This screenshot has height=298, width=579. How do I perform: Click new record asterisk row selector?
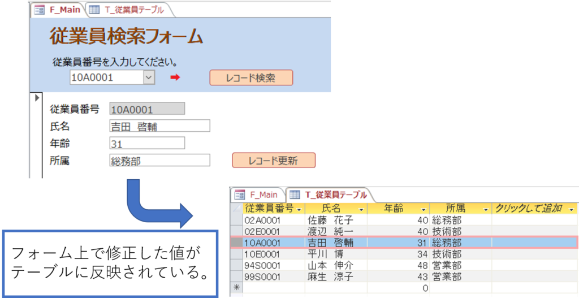coord(236,288)
